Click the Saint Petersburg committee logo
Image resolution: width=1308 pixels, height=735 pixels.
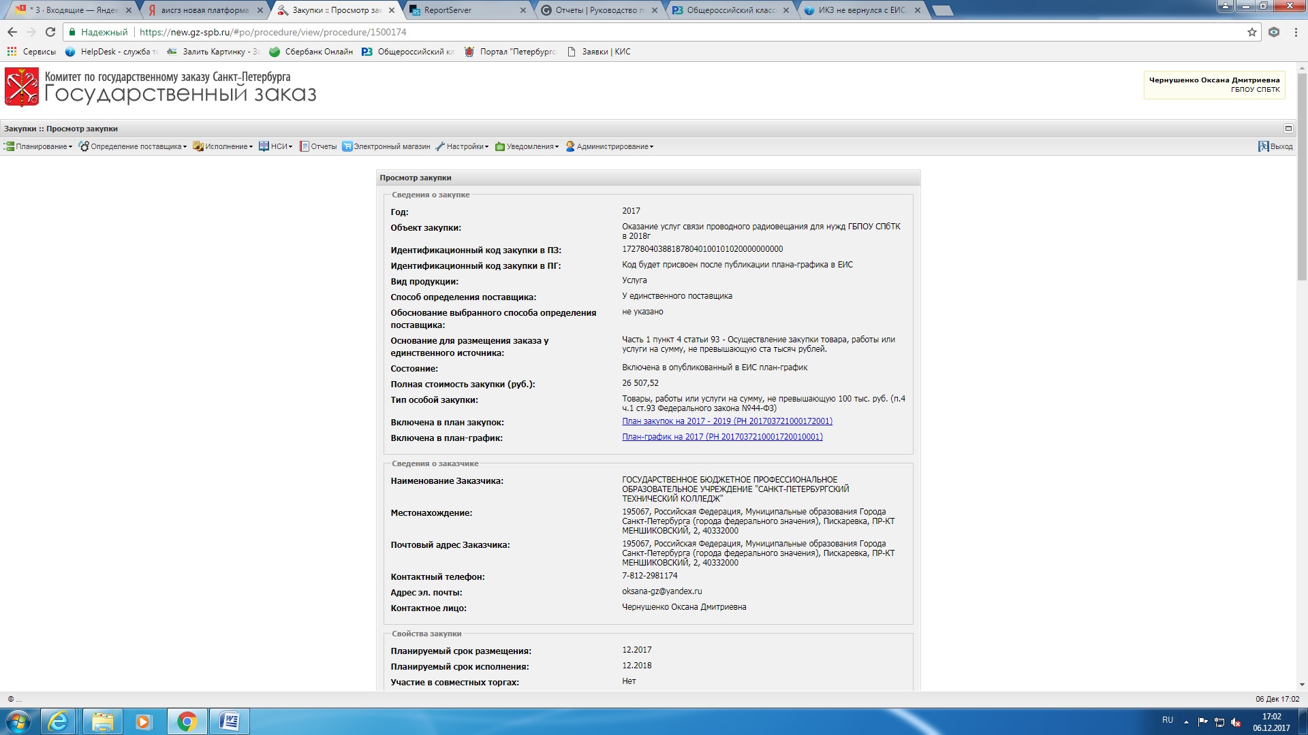click(x=22, y=87)
